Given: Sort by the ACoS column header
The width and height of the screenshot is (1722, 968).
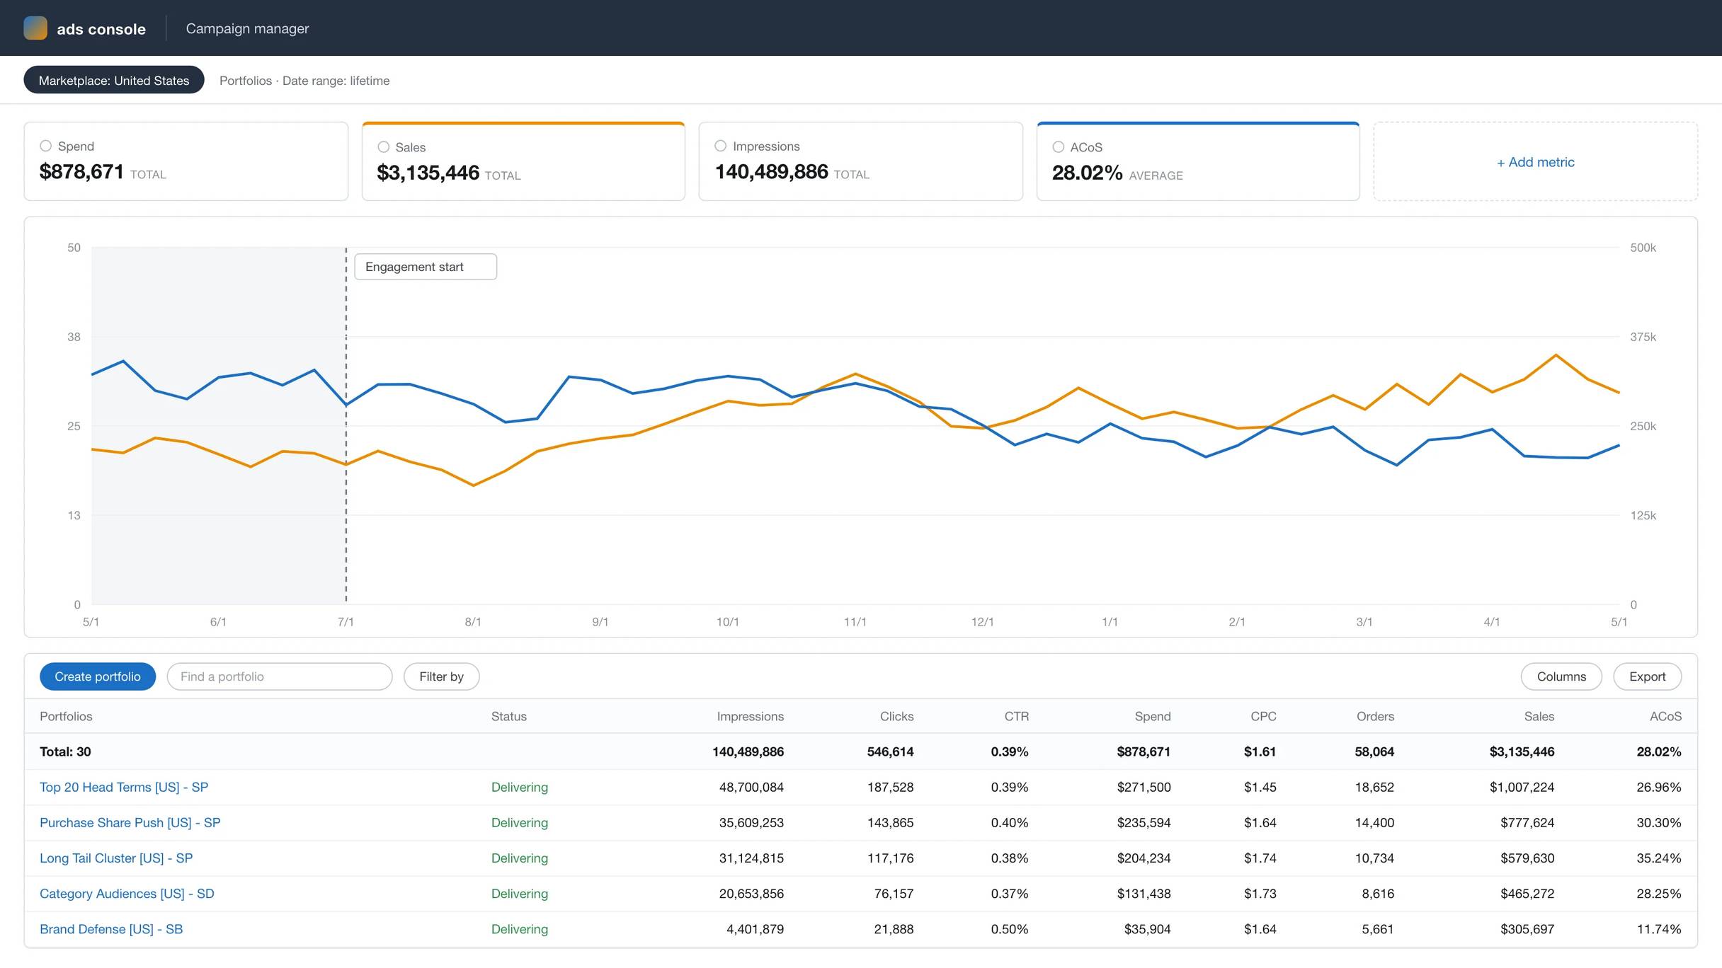Looking at the screenshot, I should pos(1665,716).
